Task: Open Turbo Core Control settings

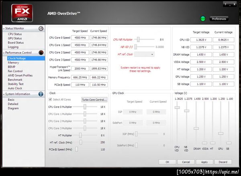Action: pyautogui.click(x=94, y=99)
